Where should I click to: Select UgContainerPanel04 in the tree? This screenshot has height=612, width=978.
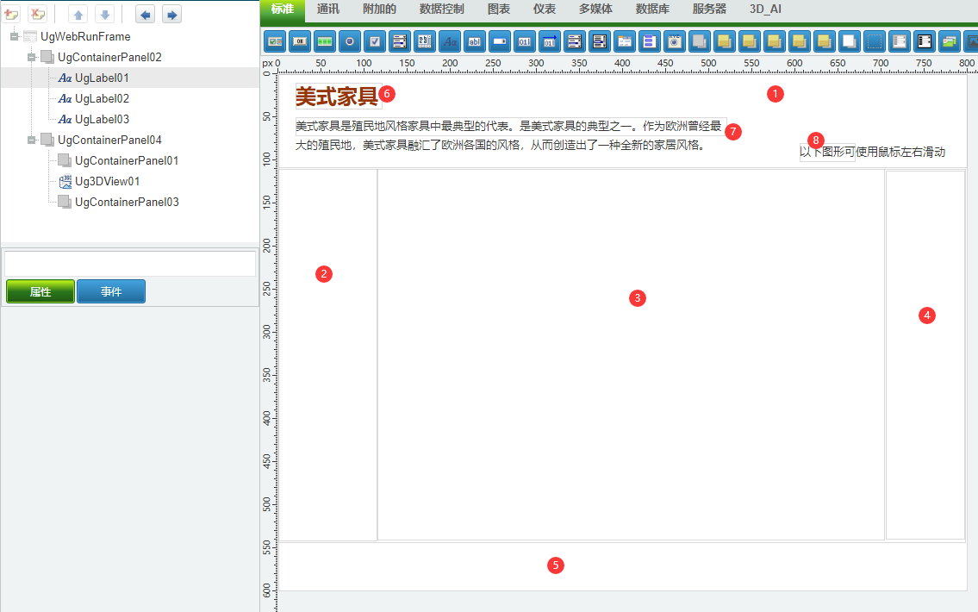(109, 140)
